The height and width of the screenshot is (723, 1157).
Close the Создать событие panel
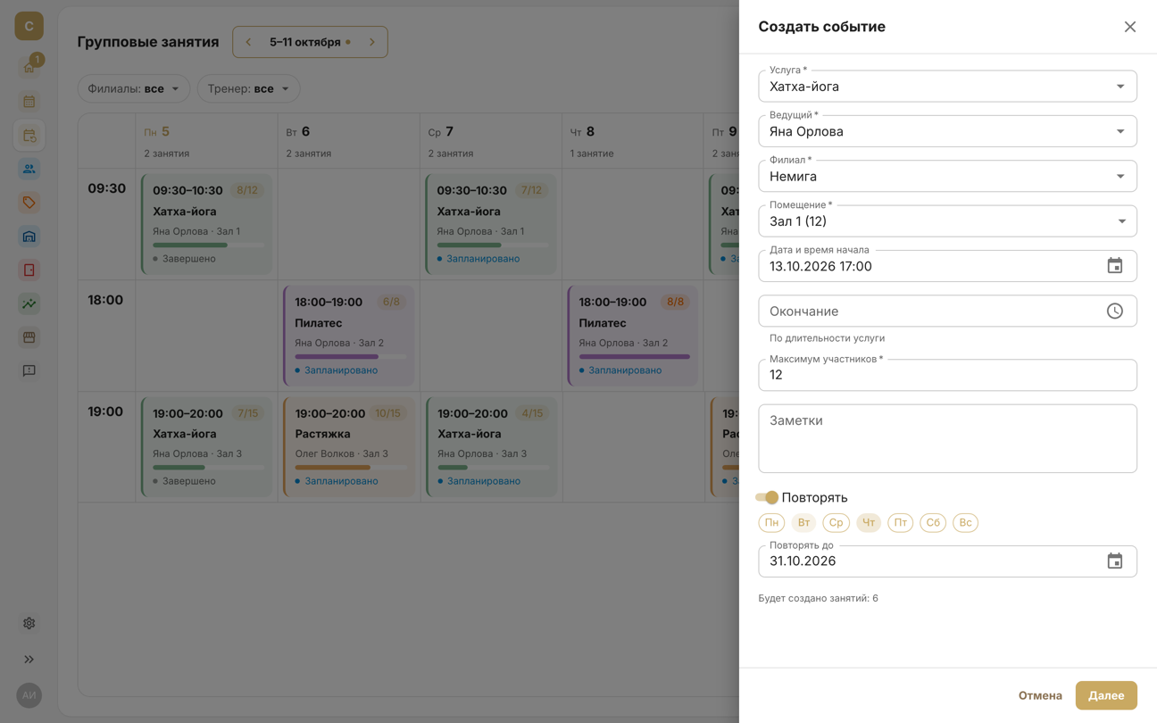click(1129, 27)
